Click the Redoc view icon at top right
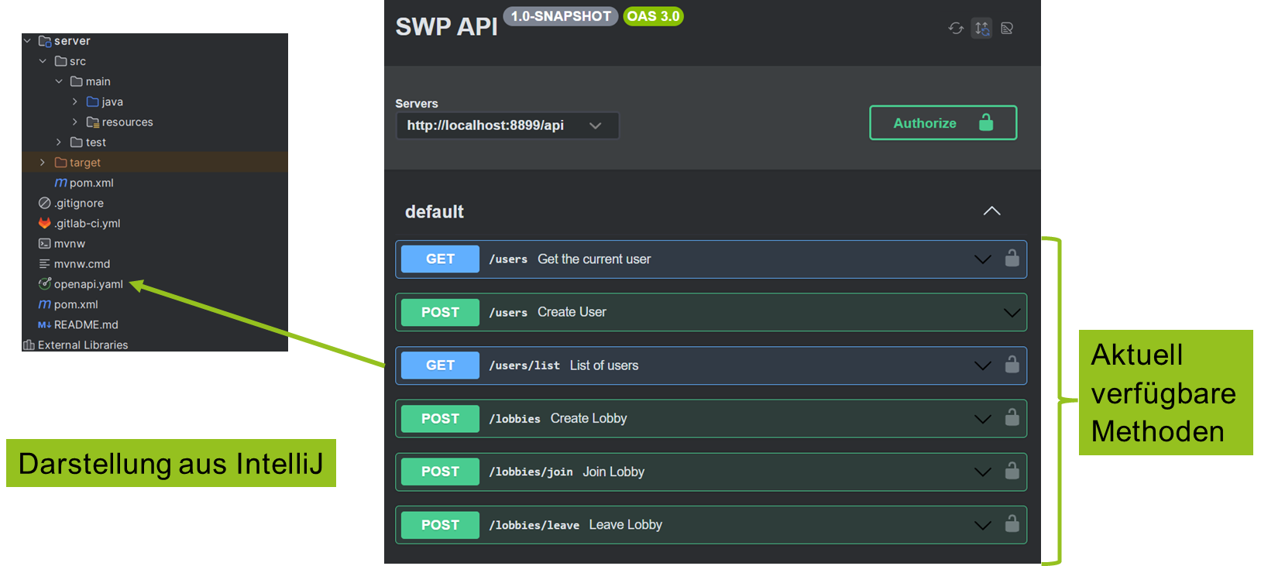 coord(1007,29)
